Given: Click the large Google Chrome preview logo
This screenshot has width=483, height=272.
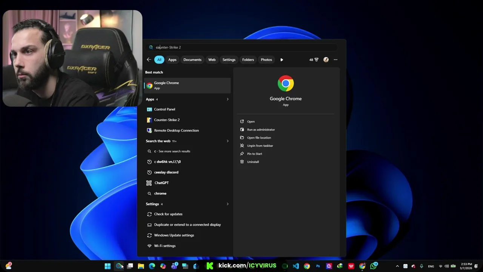Looking at the screenshot, I should [286, 83].
